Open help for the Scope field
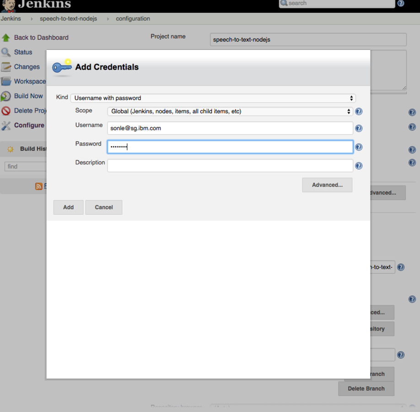 [359, 112]
